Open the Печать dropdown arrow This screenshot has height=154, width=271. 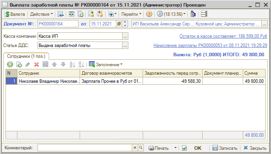coord(175,148)
